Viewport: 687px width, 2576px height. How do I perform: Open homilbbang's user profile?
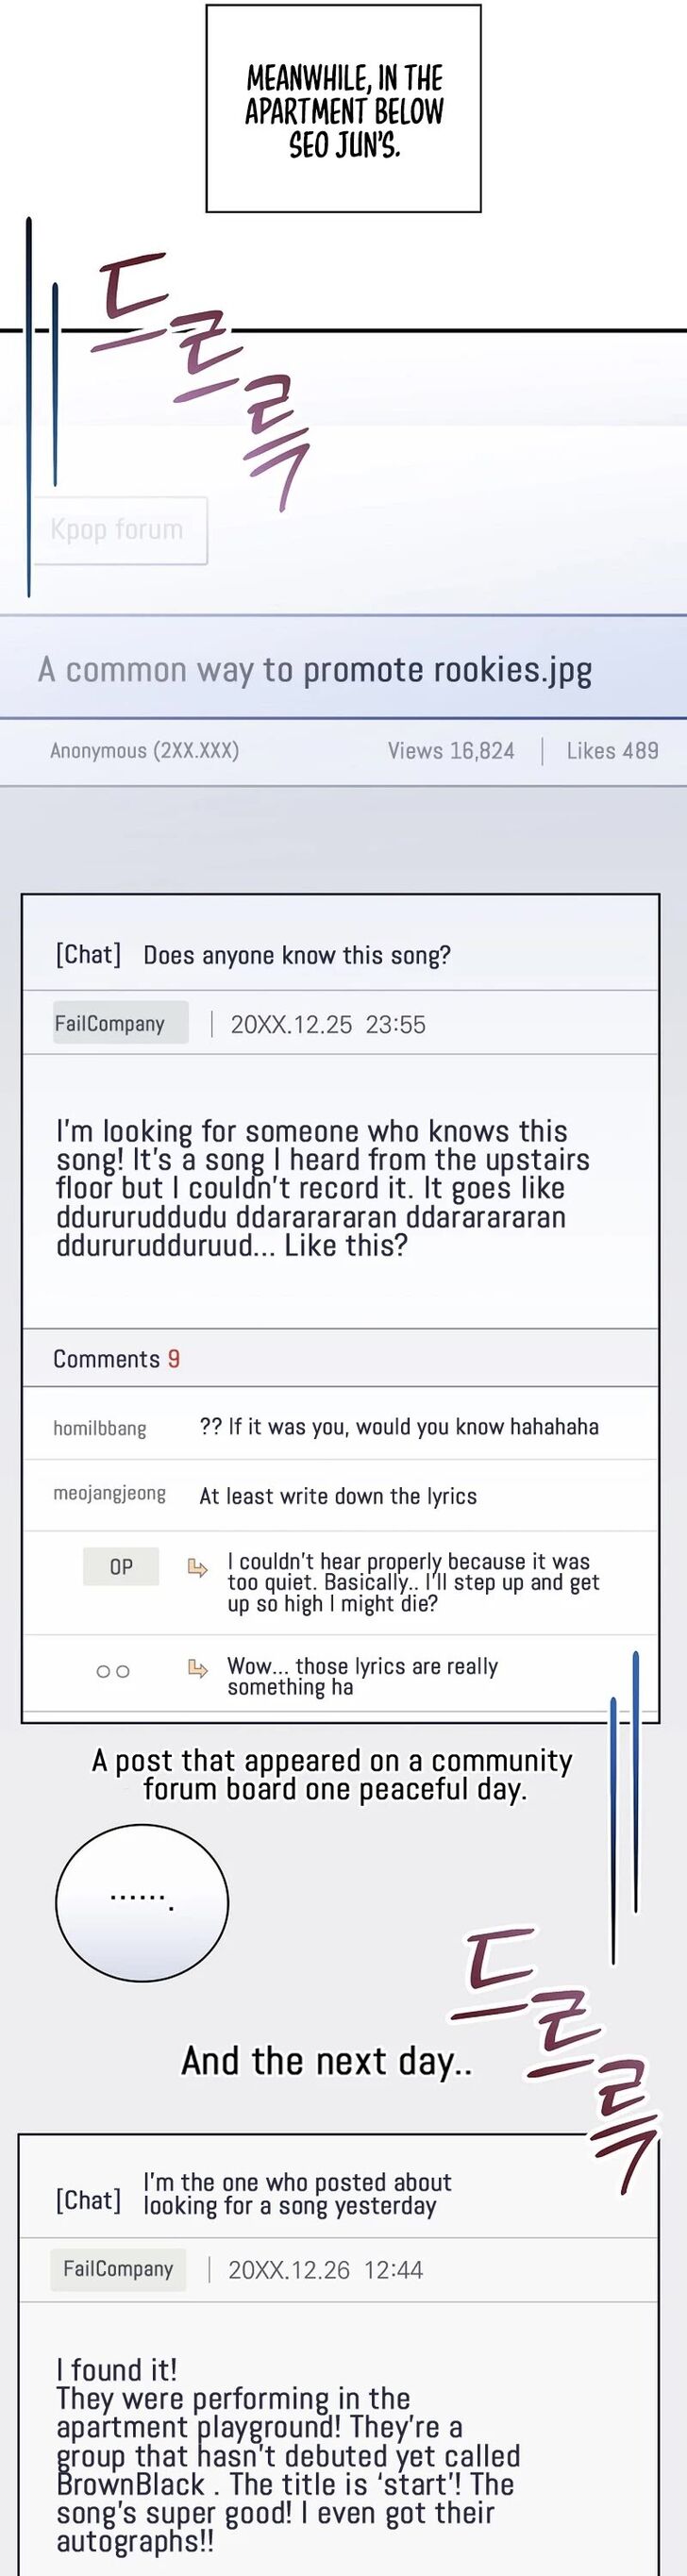[x=100, y=1428]
